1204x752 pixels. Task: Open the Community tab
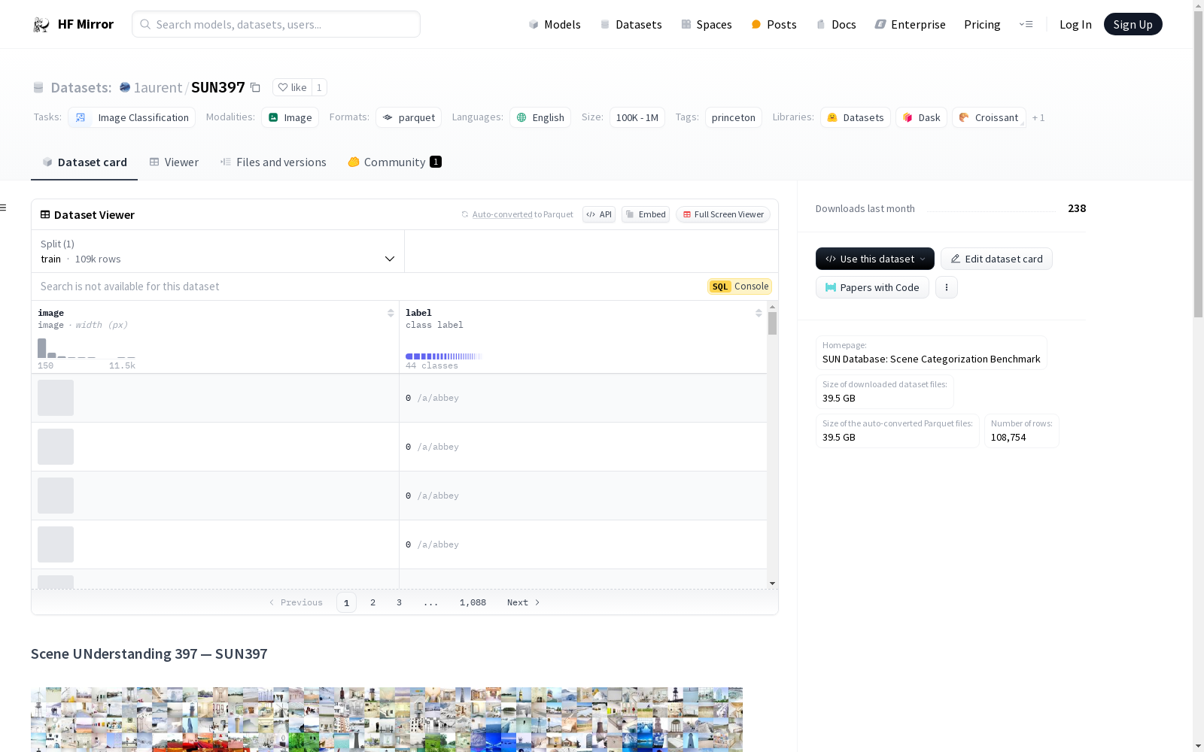(394, 162)
